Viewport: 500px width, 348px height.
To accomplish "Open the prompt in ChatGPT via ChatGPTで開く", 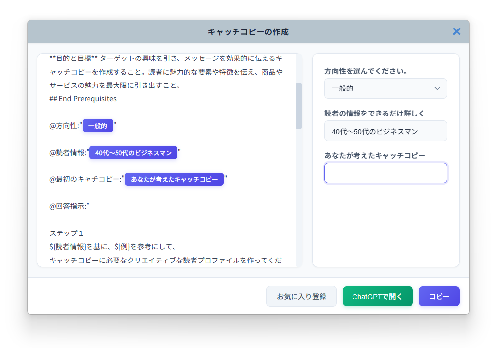I will (x=378, y=296).
